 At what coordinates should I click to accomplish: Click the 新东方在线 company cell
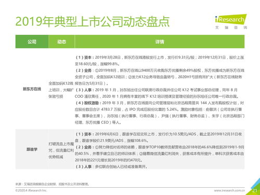[32, 89]
